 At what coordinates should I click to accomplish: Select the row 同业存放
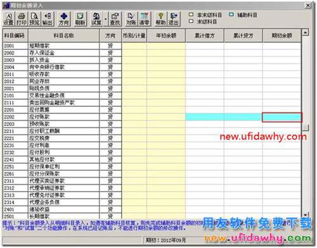coord(152,82)
